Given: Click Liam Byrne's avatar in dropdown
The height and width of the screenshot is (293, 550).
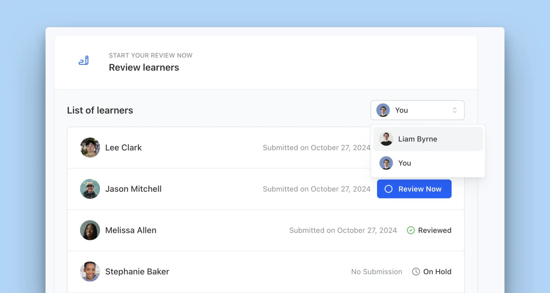Looking at the screenshot, I should pos(386,139).
